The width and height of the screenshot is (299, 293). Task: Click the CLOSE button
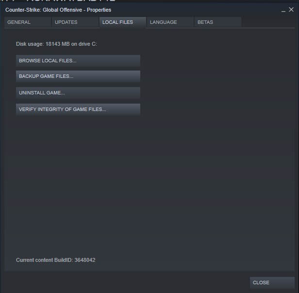click(272, 282)
